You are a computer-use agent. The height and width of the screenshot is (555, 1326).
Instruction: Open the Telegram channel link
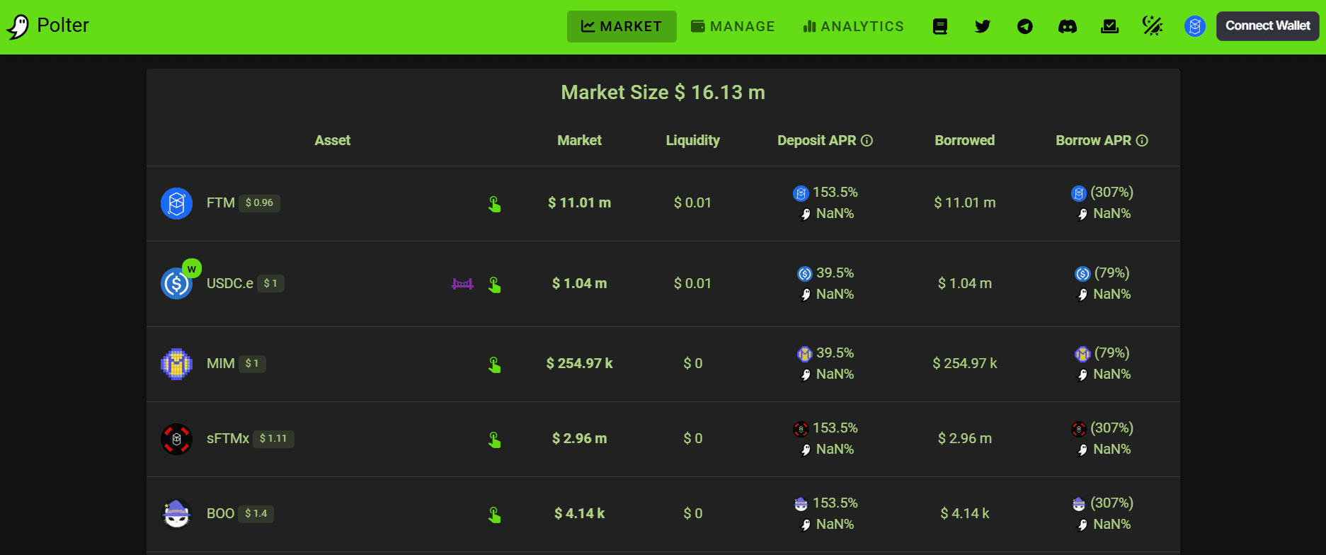1025,27
